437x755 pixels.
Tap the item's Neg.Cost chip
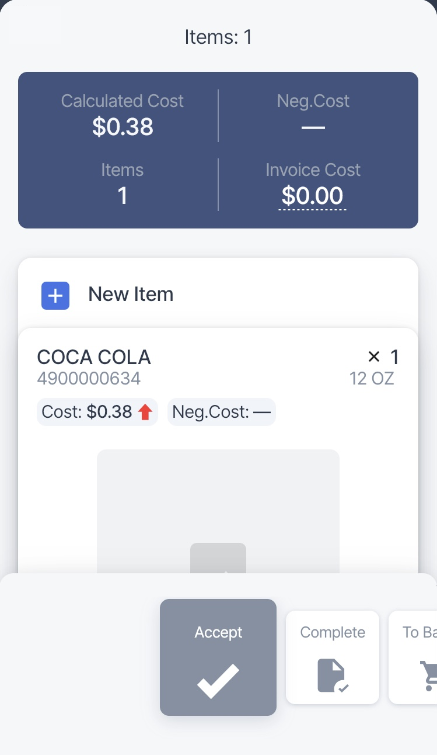pyautogui.click(x=221, y=413)
